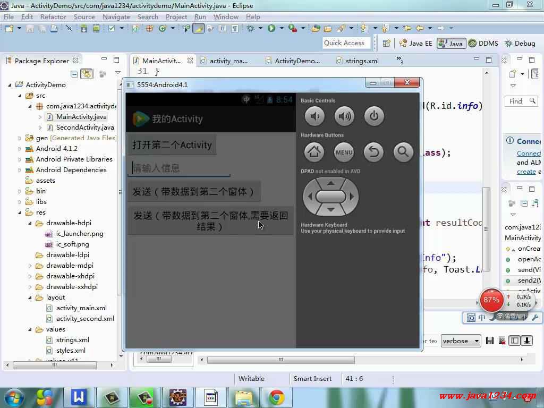The width and height of the screenshot is (544, 408).
Task: Click the emulator Back hardware button
Action: (x=373, y=152)
